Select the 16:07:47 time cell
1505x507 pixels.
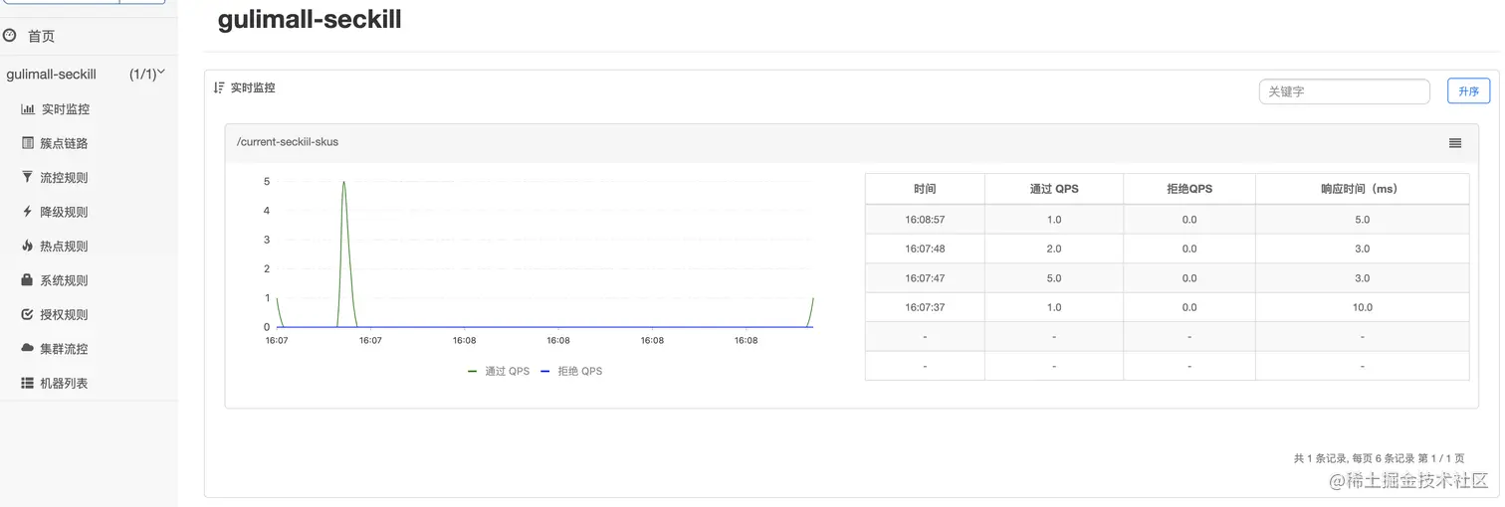pyautogui.click(x=925, y=278)
